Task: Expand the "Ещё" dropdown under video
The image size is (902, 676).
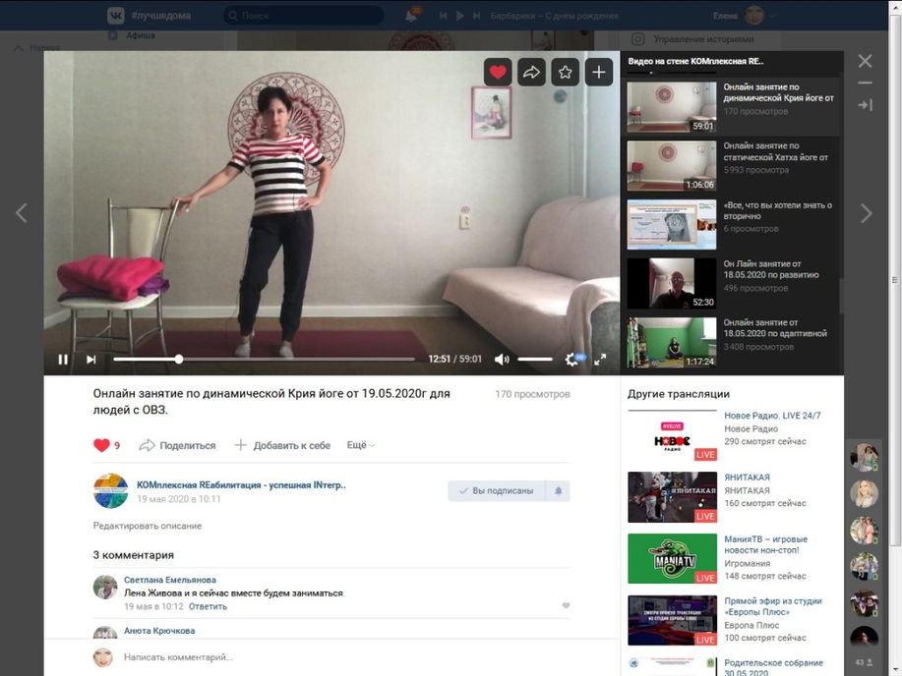Action: [x=360, y=445]
